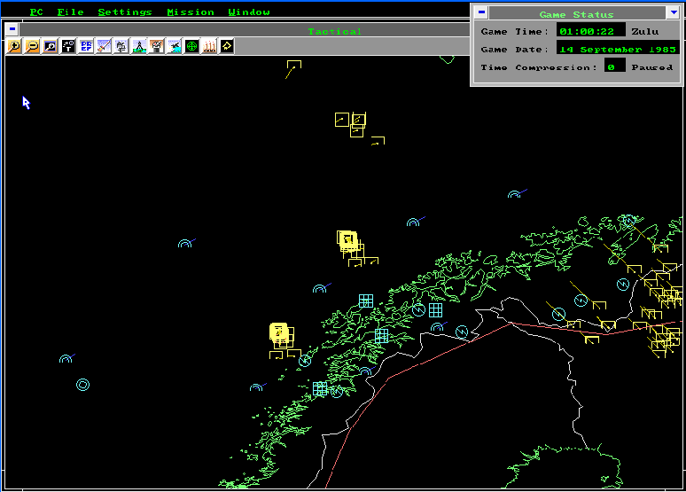Open the Game Status dropdown arrow
686x492 pixels.
click(x=674, y=12)
